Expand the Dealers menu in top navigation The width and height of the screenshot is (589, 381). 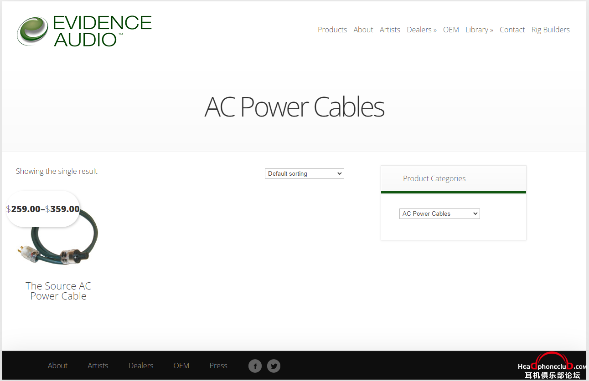point(422,30)
